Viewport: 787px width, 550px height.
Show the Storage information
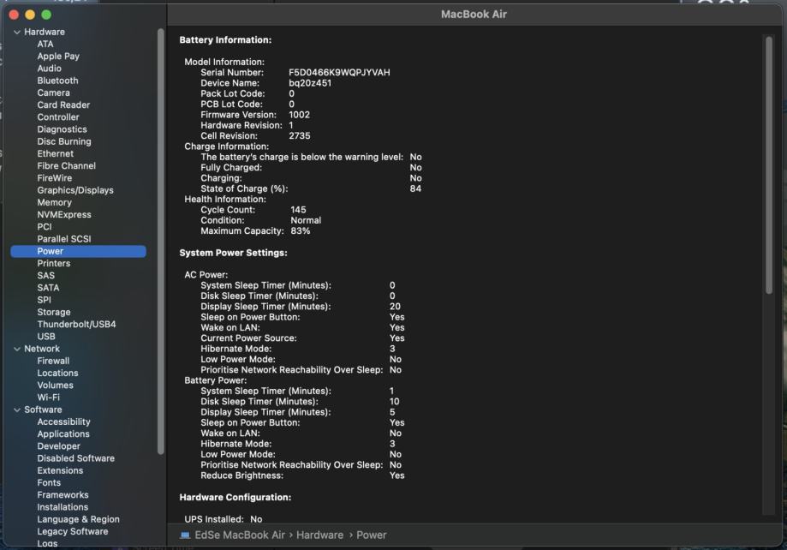coord(54,312)
